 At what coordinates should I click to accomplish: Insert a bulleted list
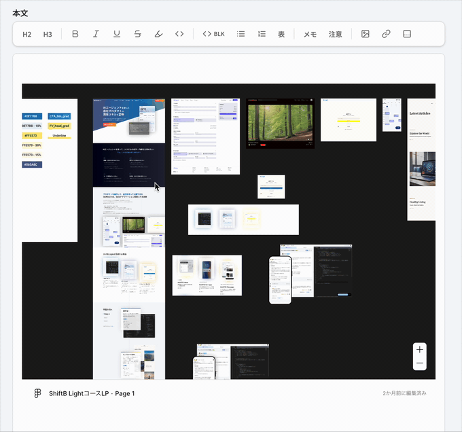click(x=241, y=34)
